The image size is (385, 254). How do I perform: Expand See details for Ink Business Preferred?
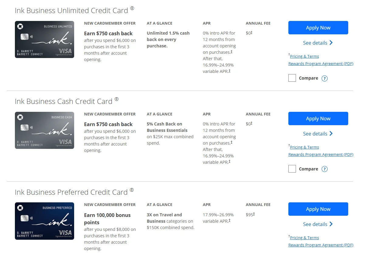coord(318,224)
